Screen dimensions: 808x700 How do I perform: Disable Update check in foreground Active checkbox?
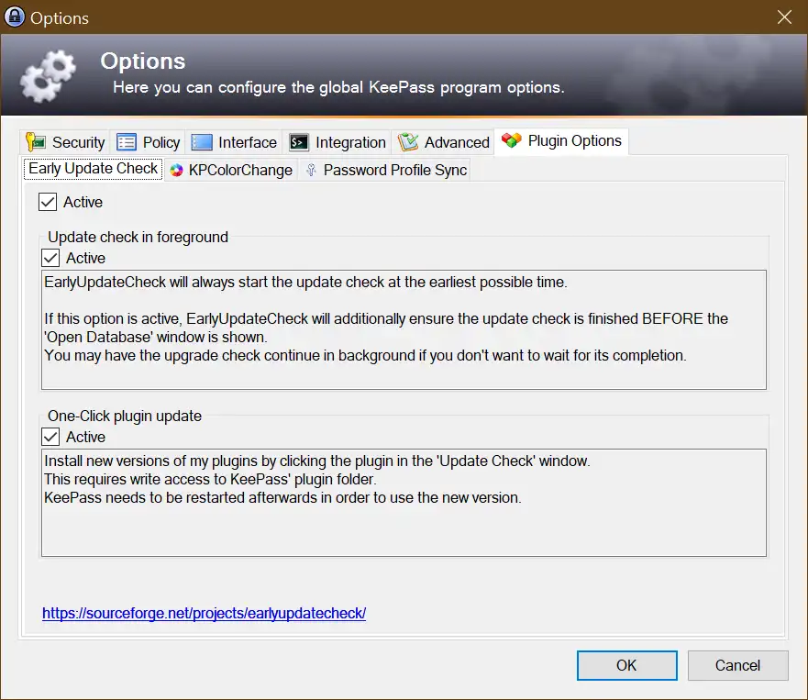coord(50,258)
